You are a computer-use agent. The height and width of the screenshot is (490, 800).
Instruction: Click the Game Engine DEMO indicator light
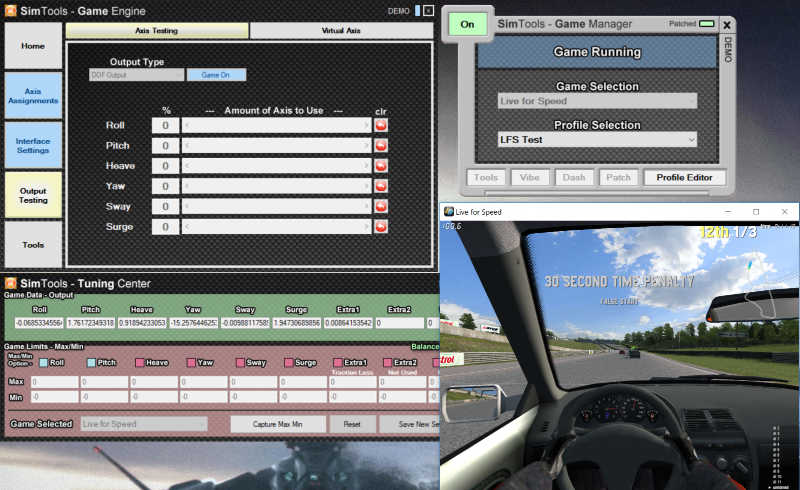tap(417, 11)
